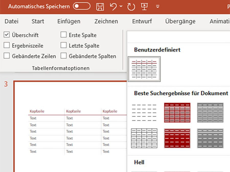Apply the solid dark red table style

tap(177, 138)
